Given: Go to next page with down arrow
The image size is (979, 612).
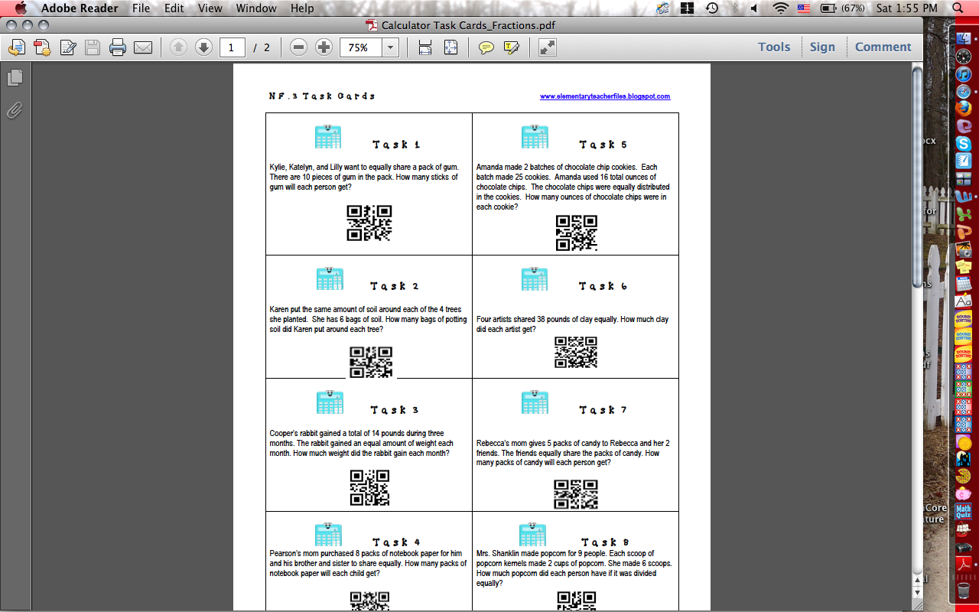Looking at the screenshot, I should tap(203, 47).
